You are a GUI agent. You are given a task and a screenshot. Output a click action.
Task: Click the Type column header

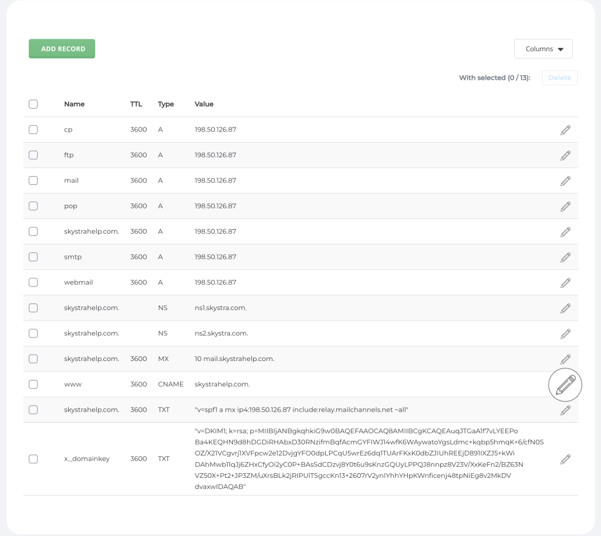click(x=166, y=104)
